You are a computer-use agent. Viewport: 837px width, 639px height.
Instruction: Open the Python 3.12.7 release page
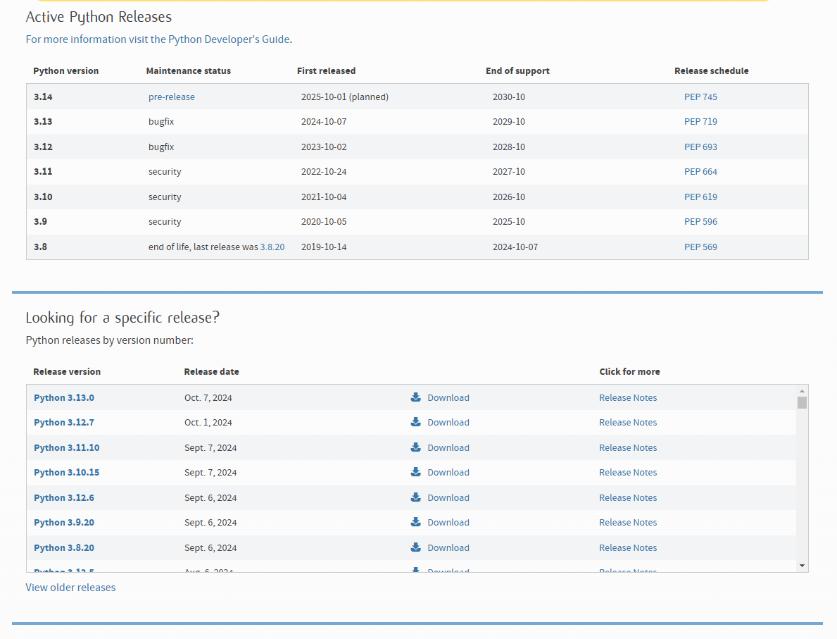(64, 422)
